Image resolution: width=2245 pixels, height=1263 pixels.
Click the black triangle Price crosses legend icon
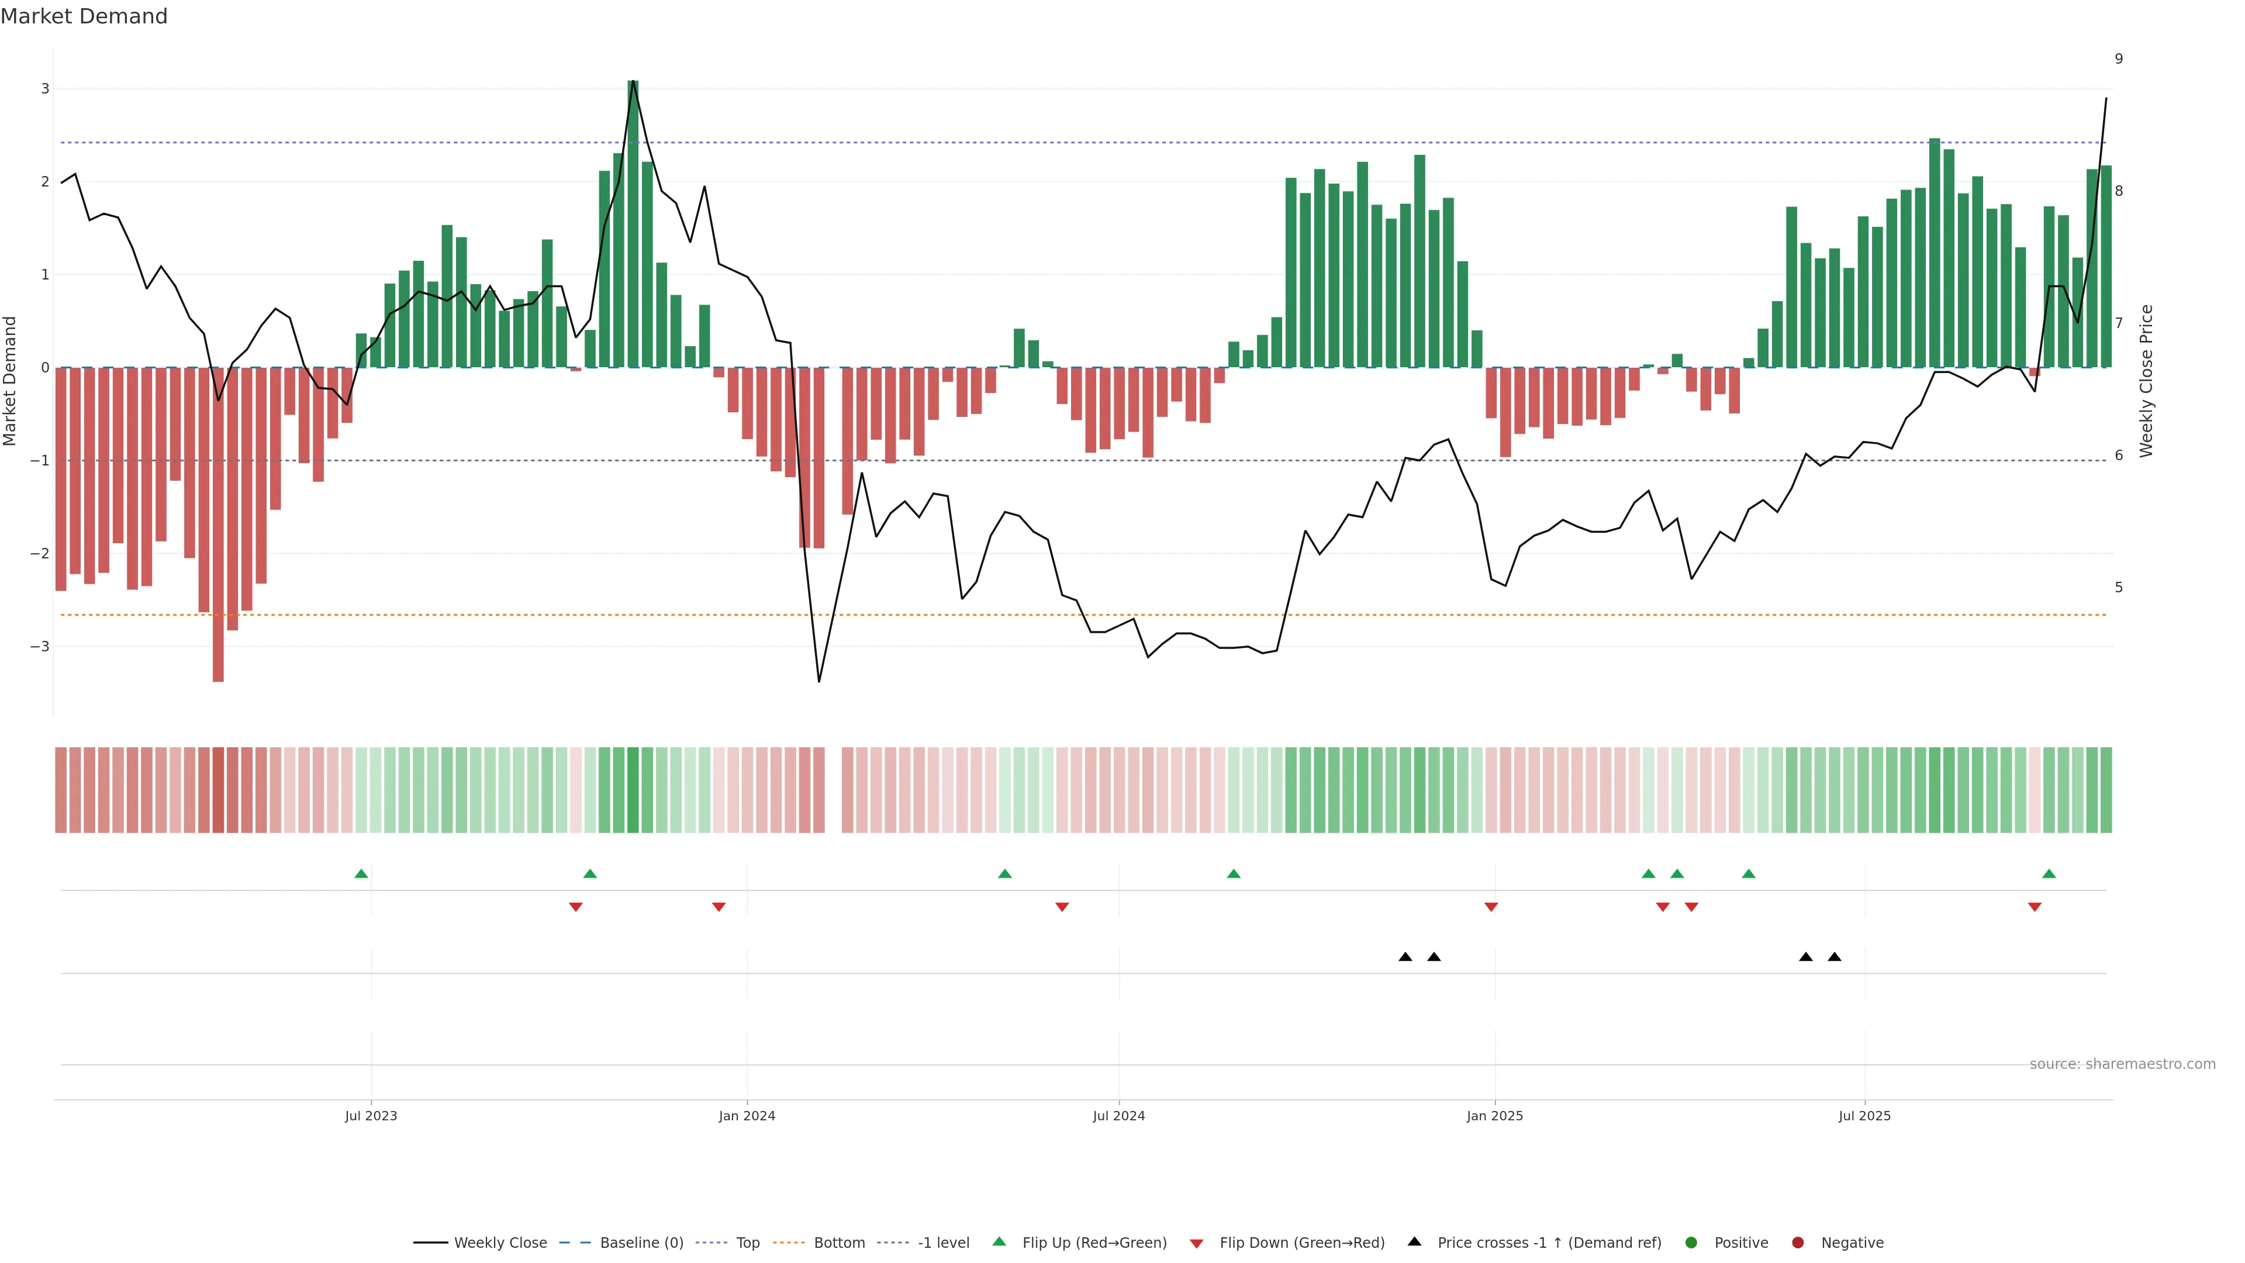1414,1241
